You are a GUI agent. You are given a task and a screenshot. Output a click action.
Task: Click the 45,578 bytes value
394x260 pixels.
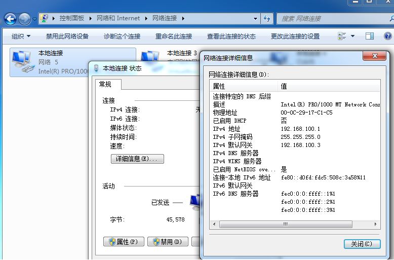[x=175, y=219]
